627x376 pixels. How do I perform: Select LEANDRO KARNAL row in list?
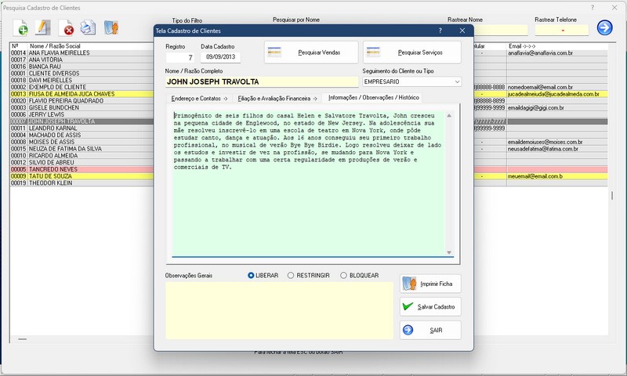82,128
